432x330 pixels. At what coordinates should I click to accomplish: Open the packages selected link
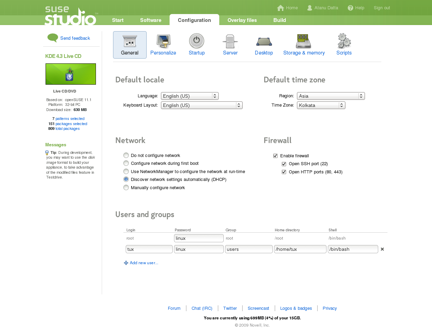[x=71, y=124]
